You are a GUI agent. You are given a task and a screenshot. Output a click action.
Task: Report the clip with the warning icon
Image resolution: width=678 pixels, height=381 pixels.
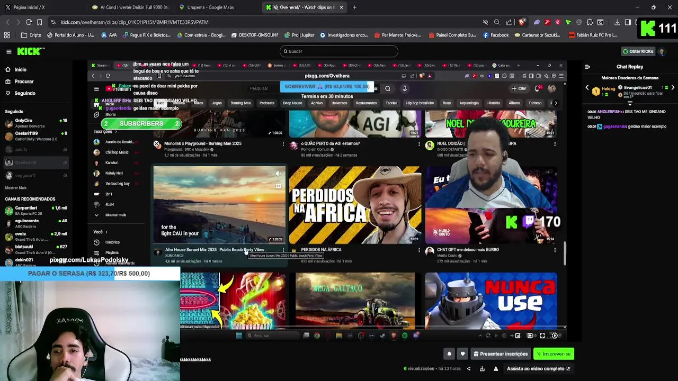click(495, 369)
